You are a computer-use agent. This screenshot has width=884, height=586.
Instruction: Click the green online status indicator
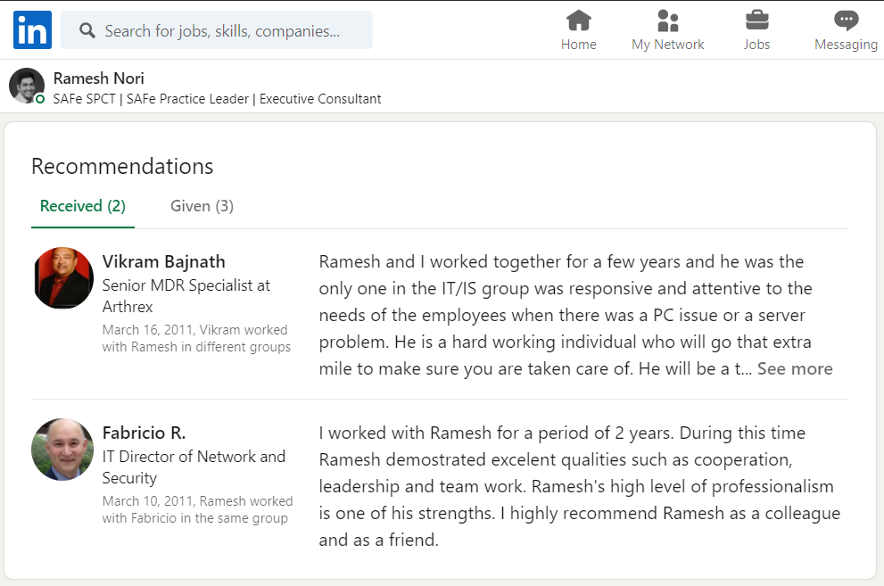point(40,99)
